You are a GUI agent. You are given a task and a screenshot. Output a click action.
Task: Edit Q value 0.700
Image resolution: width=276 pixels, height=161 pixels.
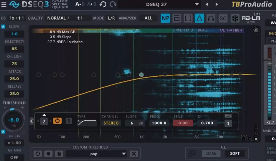coord(207,123)
